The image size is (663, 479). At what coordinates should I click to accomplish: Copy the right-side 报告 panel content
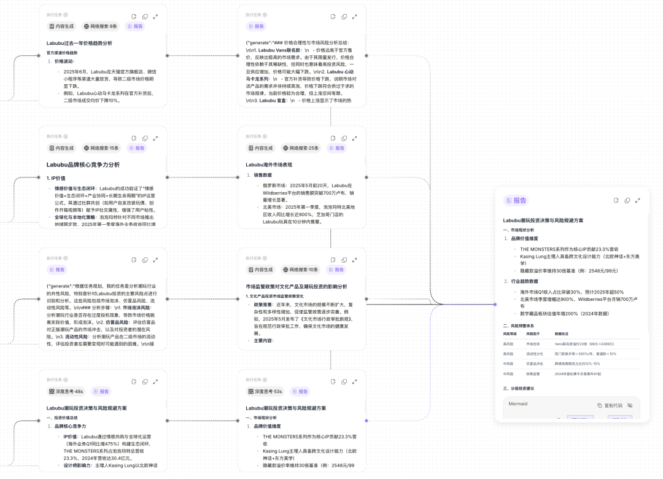click(627, 201)
